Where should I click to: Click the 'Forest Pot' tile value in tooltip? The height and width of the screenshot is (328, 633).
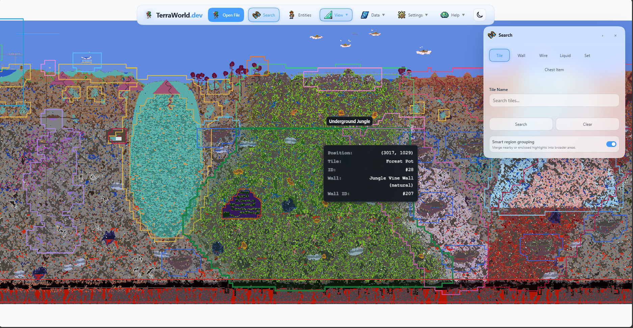click(400, 161)
